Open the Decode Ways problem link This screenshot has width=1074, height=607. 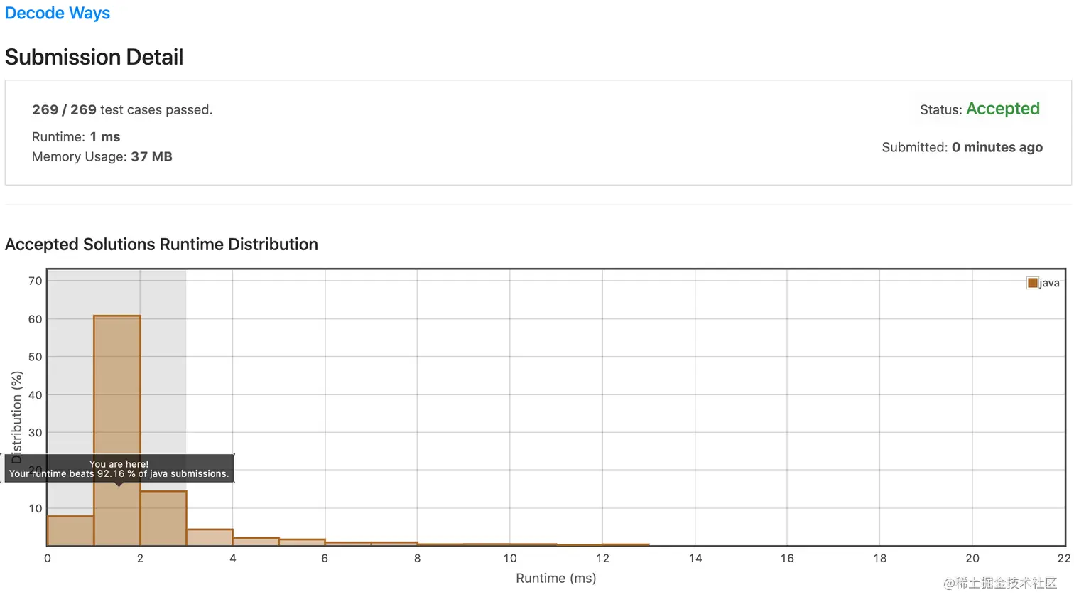(x=58, y=14)
